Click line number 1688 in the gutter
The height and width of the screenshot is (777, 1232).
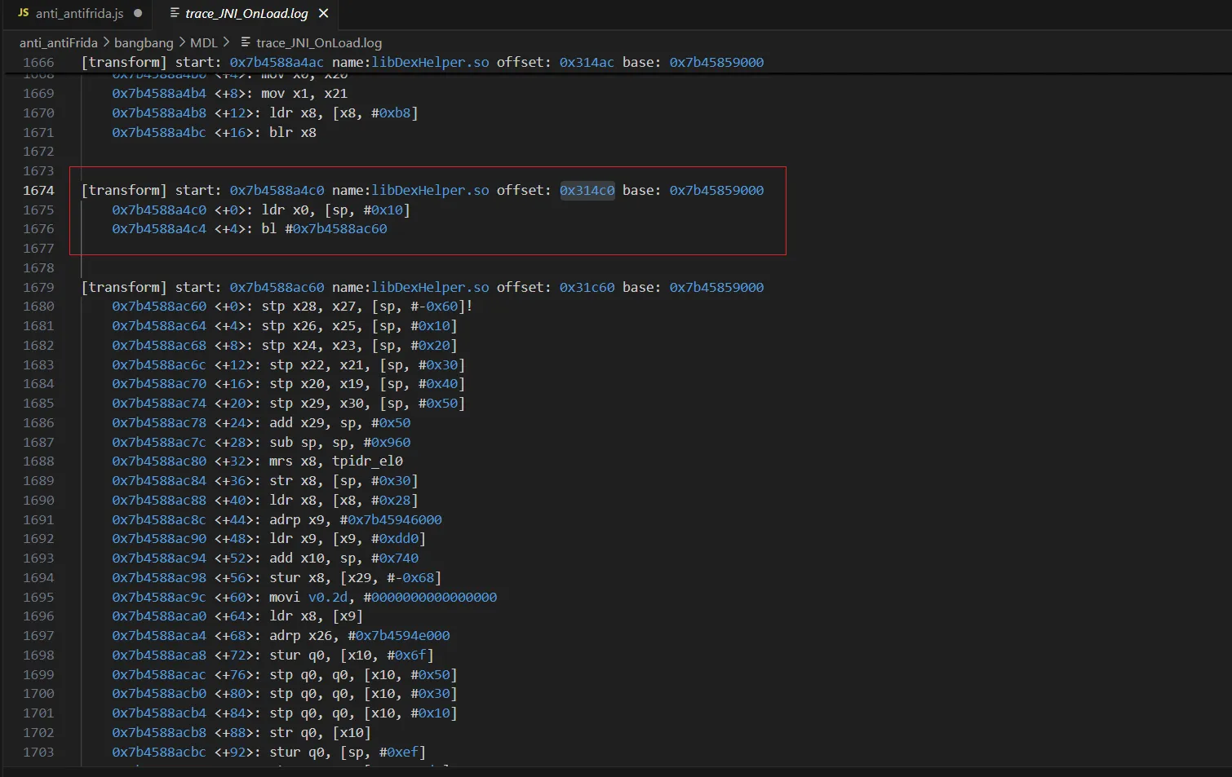coord(38,461)
